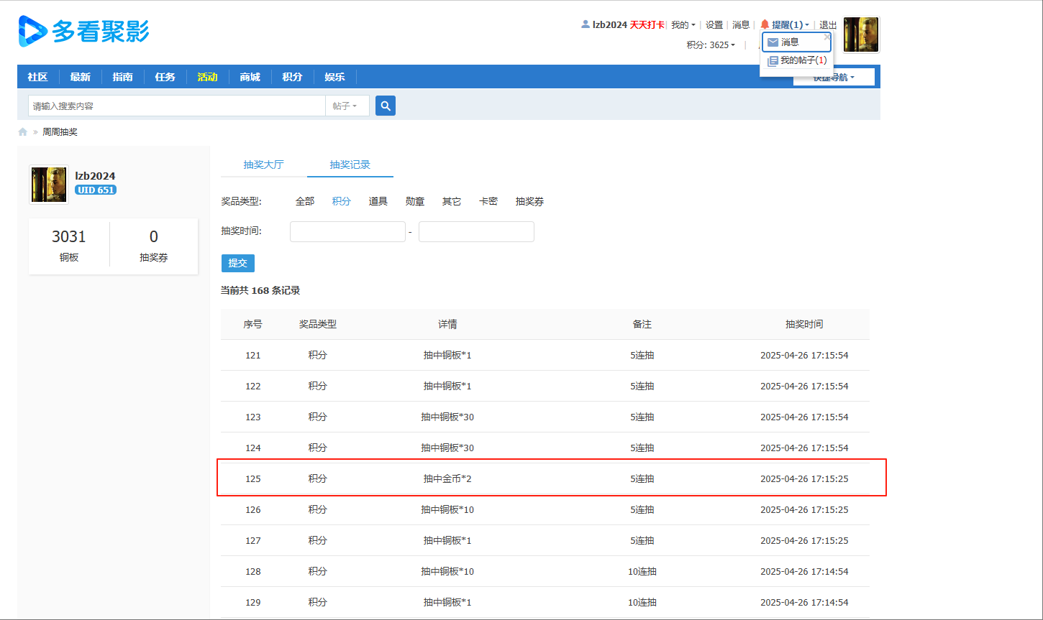Open the 商城 navigation menu item
Image resolution: width=1043 pixels, height=620 pixels.
250,77
